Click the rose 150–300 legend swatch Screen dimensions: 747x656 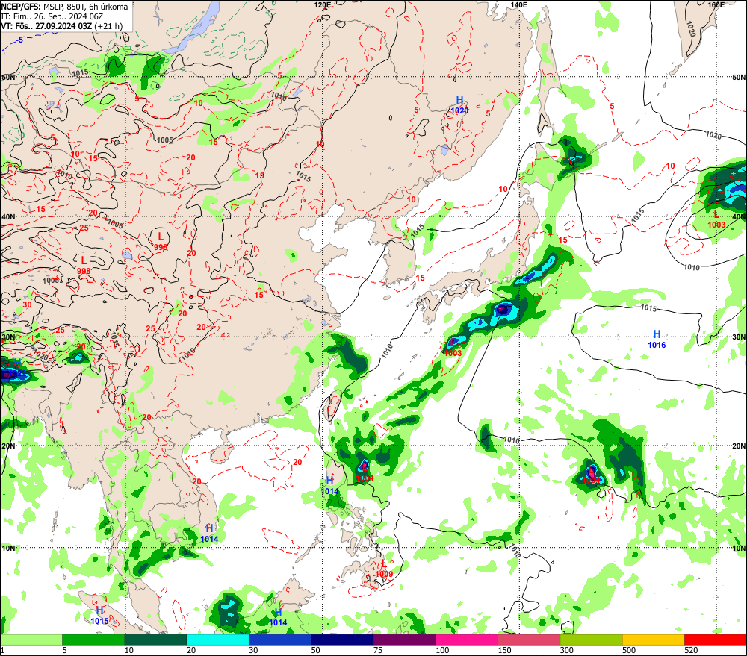click(x=529, y=640)
